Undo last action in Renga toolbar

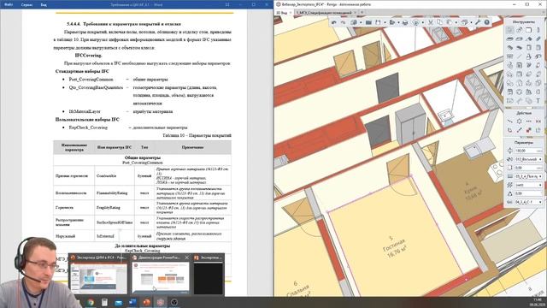pos(334,22)
